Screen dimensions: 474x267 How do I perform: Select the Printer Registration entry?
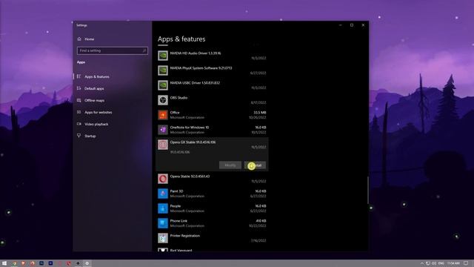point(212,238)
